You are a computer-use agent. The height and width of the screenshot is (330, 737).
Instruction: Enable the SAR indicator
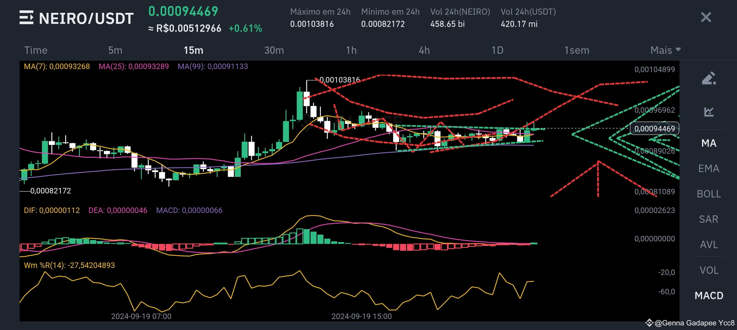(x=709, y=219)
